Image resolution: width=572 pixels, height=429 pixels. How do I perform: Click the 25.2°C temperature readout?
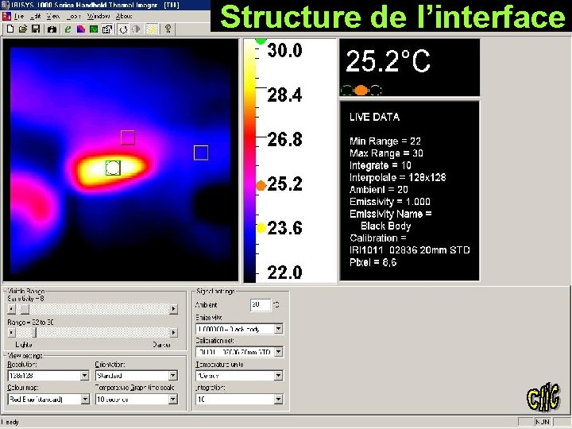click(x=388, y=61)
